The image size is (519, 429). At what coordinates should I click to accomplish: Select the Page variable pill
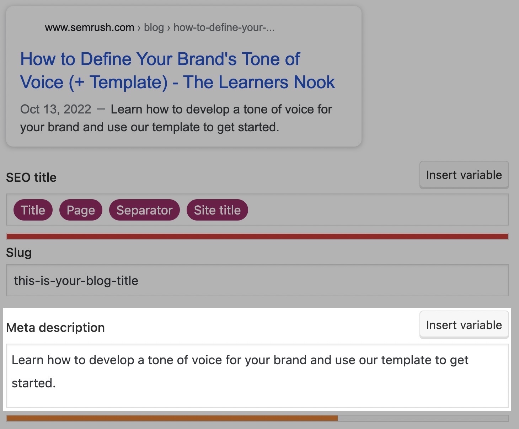point(81,210)
